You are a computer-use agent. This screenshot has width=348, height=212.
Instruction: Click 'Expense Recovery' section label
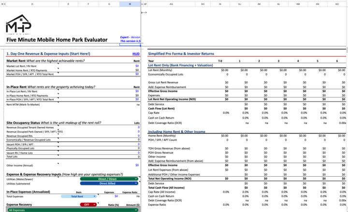pyautogui.click(x=19, y=205)
